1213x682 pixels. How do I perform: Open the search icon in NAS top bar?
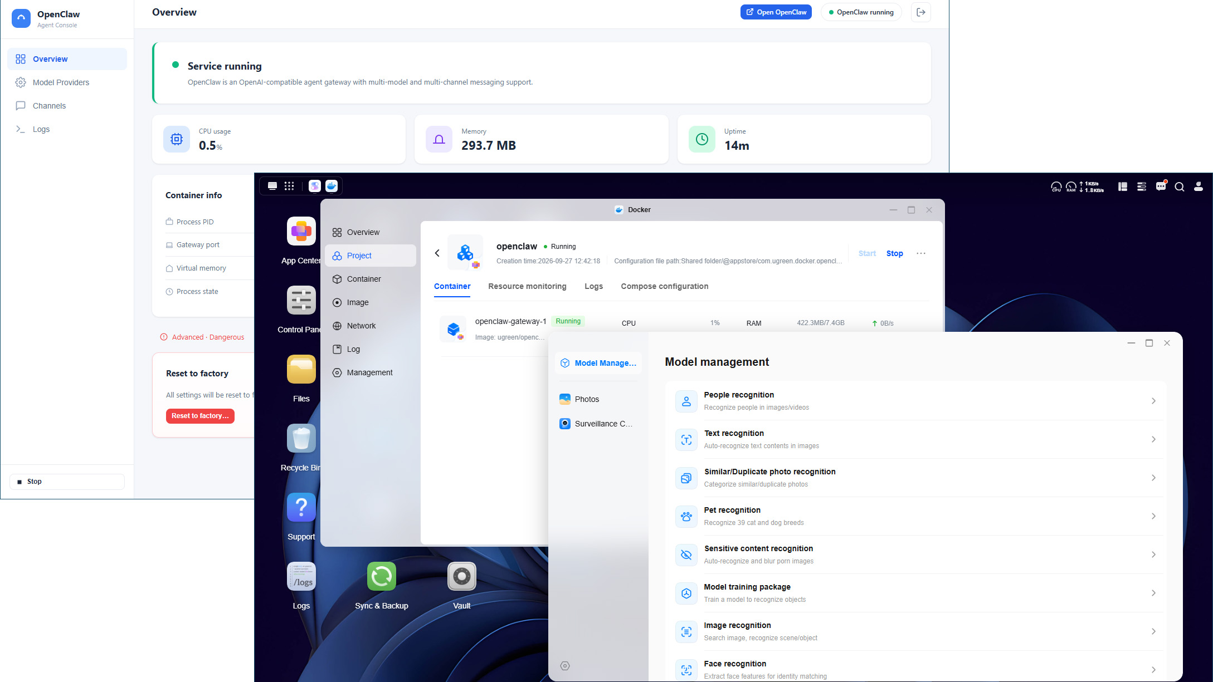(x=1179, y=187)
